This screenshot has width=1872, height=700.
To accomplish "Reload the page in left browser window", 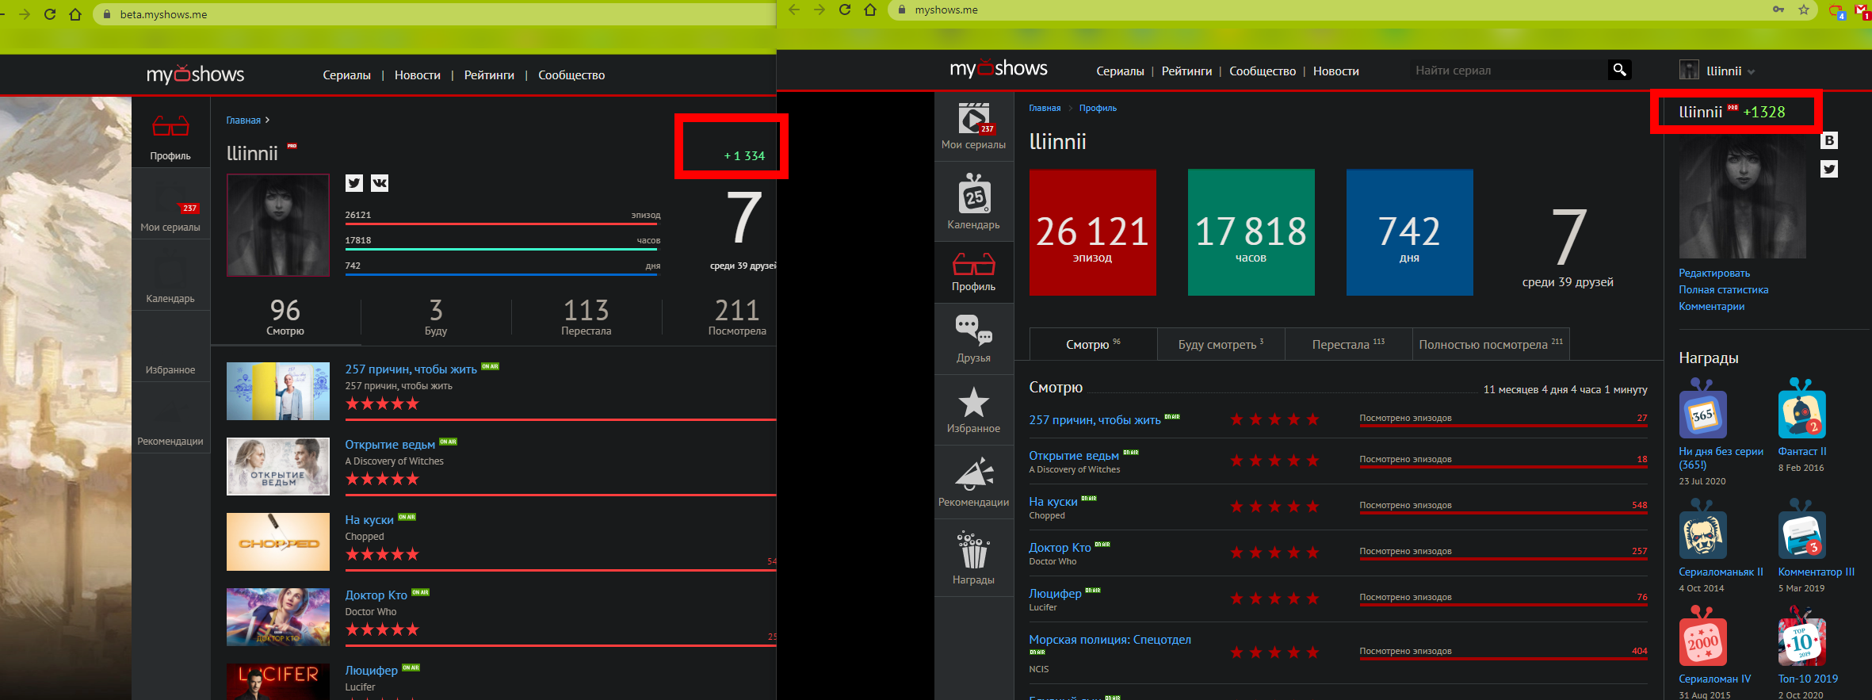I will click(x=50, y=14).
